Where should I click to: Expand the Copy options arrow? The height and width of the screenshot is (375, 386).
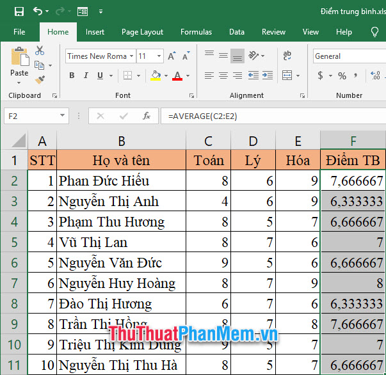pyautogui.click(x=50, y=65)
